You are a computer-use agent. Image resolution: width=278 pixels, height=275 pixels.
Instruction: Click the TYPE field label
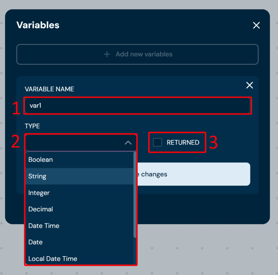[x=32, y=126]
